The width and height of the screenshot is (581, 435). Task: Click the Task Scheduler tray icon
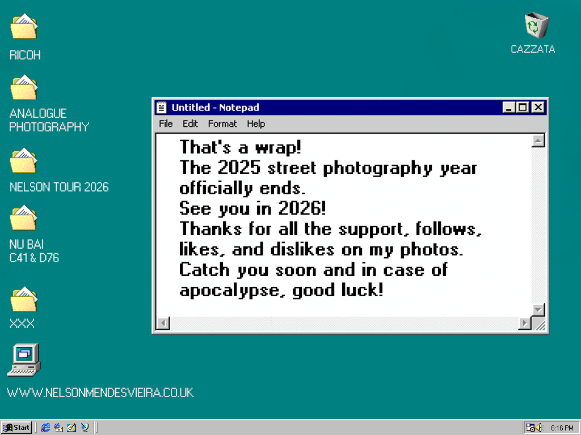[531, 428]
